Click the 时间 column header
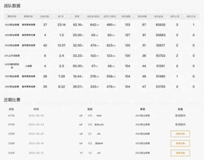204x160 pixels. (x=36, y=109)
